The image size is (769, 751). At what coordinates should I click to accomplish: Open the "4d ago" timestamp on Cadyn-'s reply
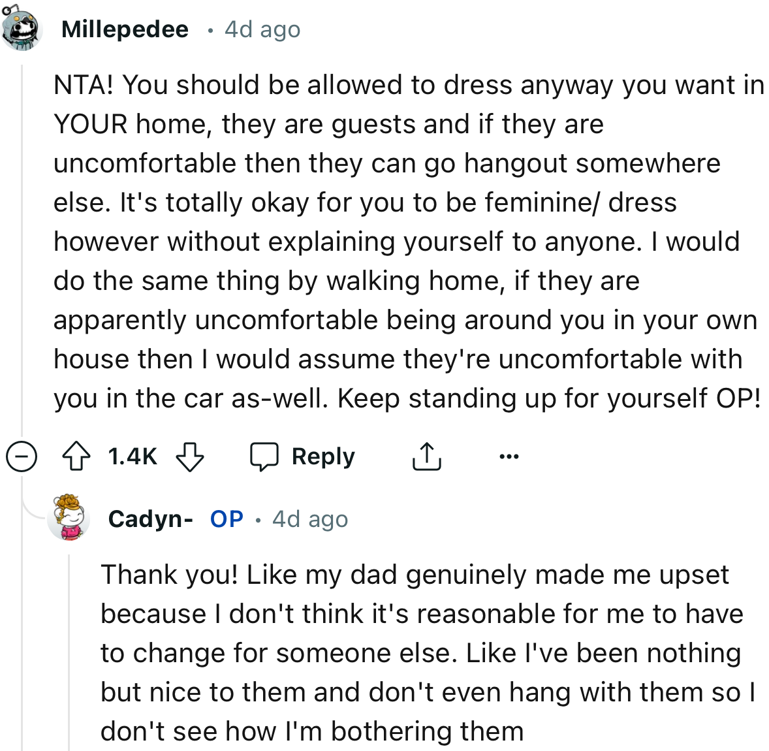[310, 519]
